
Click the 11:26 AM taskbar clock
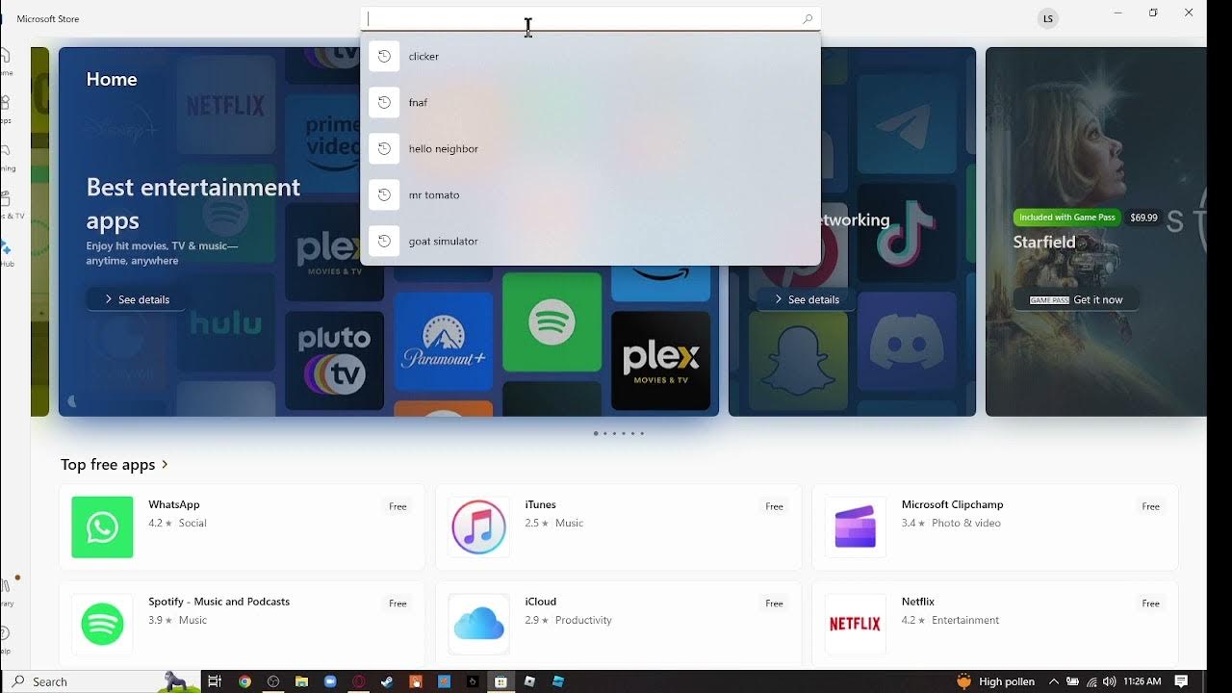[1142, 681]
